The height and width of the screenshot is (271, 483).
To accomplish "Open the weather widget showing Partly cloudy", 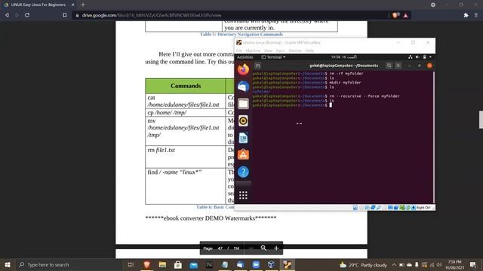I will click(363, 264).
